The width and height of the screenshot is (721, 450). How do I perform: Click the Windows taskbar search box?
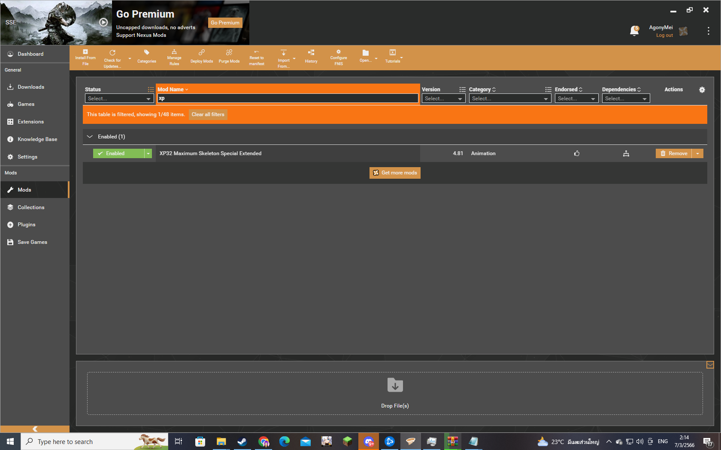tap(94, 441)
